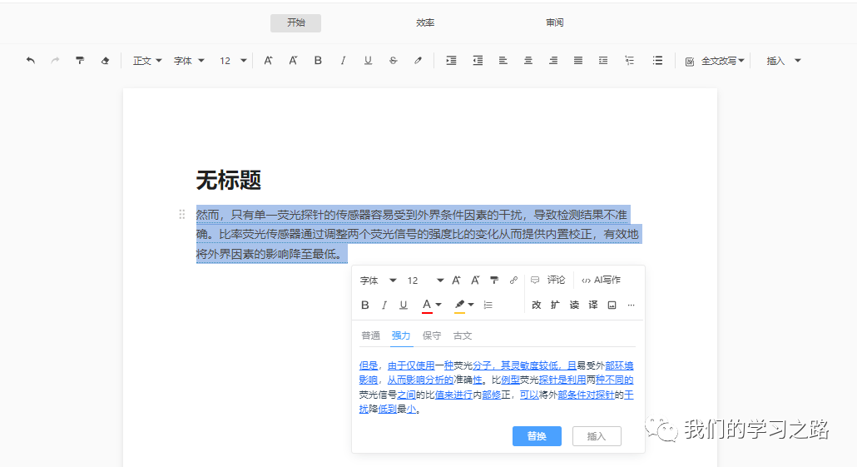
Task: Click the AI写作 button
Action: click(601, 280)
